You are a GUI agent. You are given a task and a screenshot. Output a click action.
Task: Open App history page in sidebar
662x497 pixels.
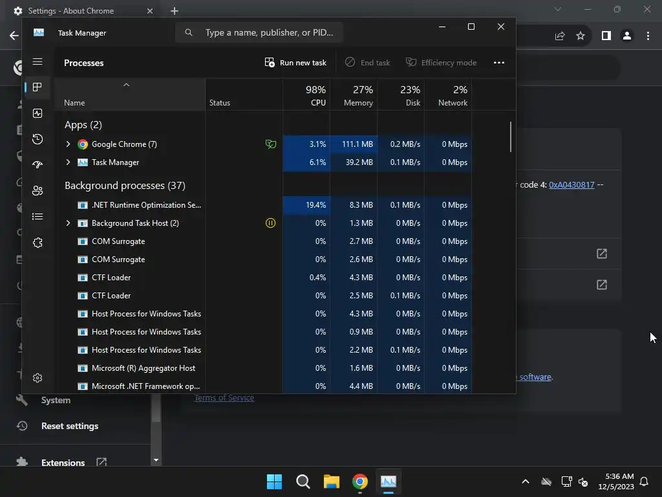point(37,139)
